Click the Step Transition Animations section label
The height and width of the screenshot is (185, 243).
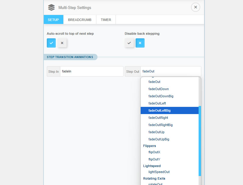pyautogui.click(x=70, y=57)
